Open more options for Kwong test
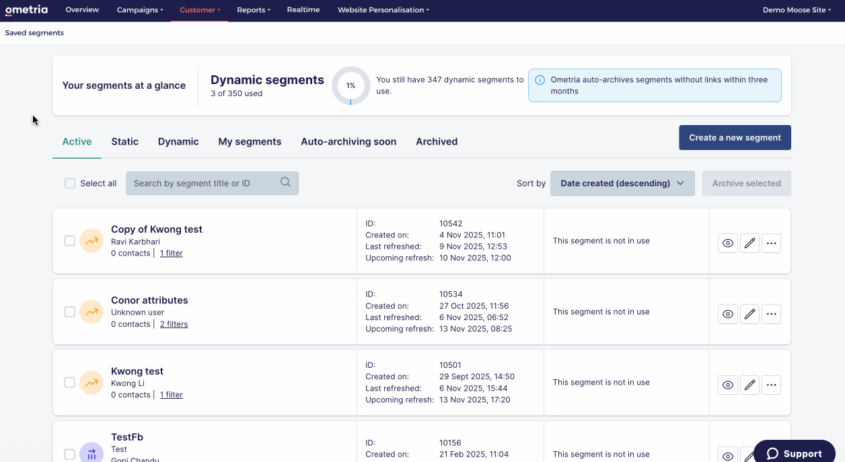The height and width of the screenshot is (462, 845). click(772, 385)
